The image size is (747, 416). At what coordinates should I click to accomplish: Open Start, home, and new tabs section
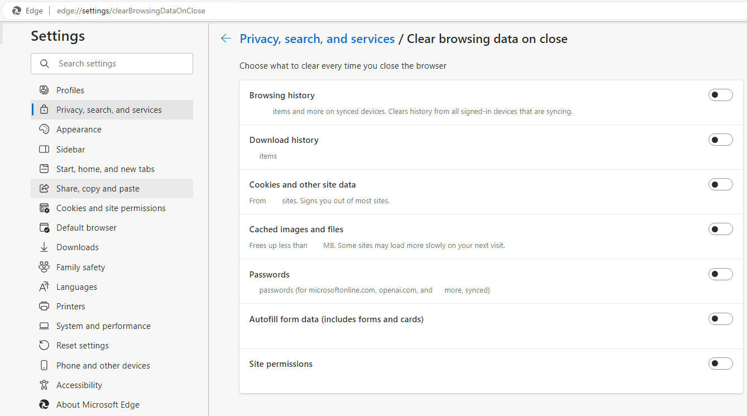(x=105, y=169)
